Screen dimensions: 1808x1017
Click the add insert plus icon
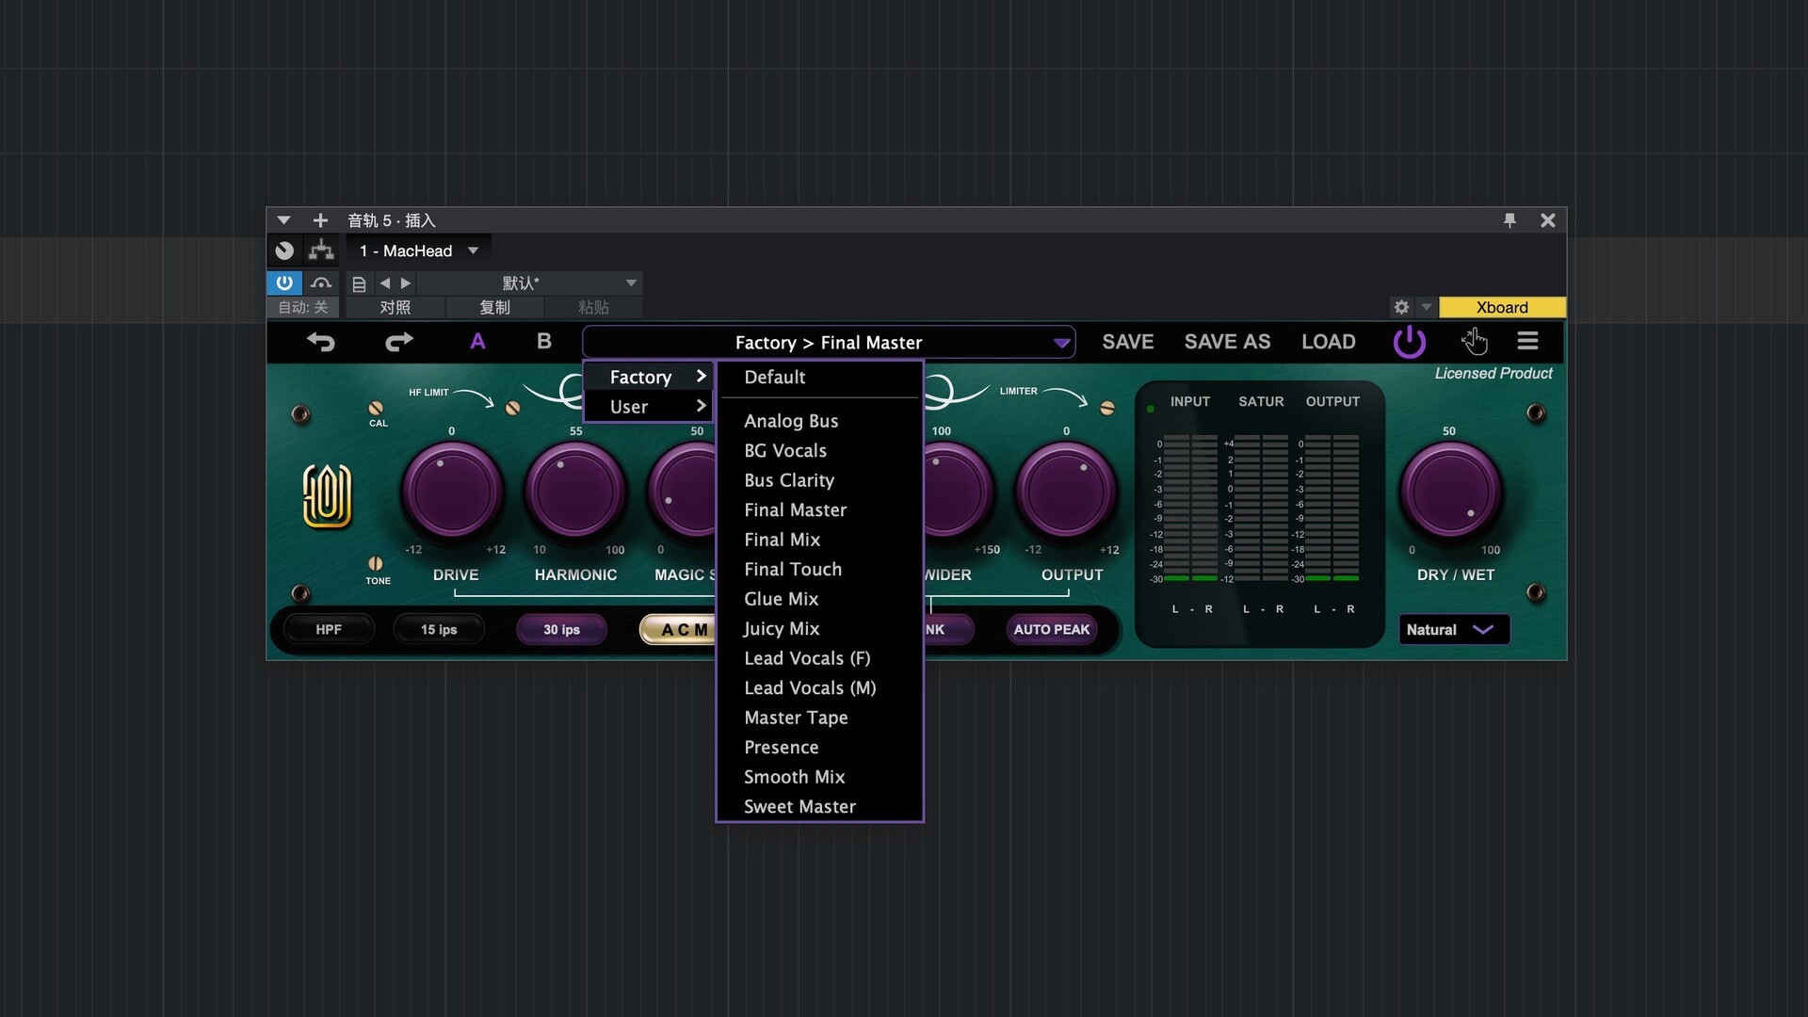pyautogui.click(x=320, y=220)
